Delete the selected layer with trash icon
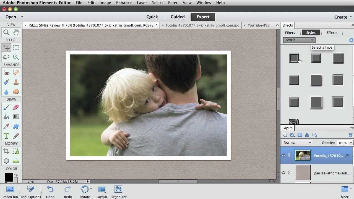 tap(350, 135)
